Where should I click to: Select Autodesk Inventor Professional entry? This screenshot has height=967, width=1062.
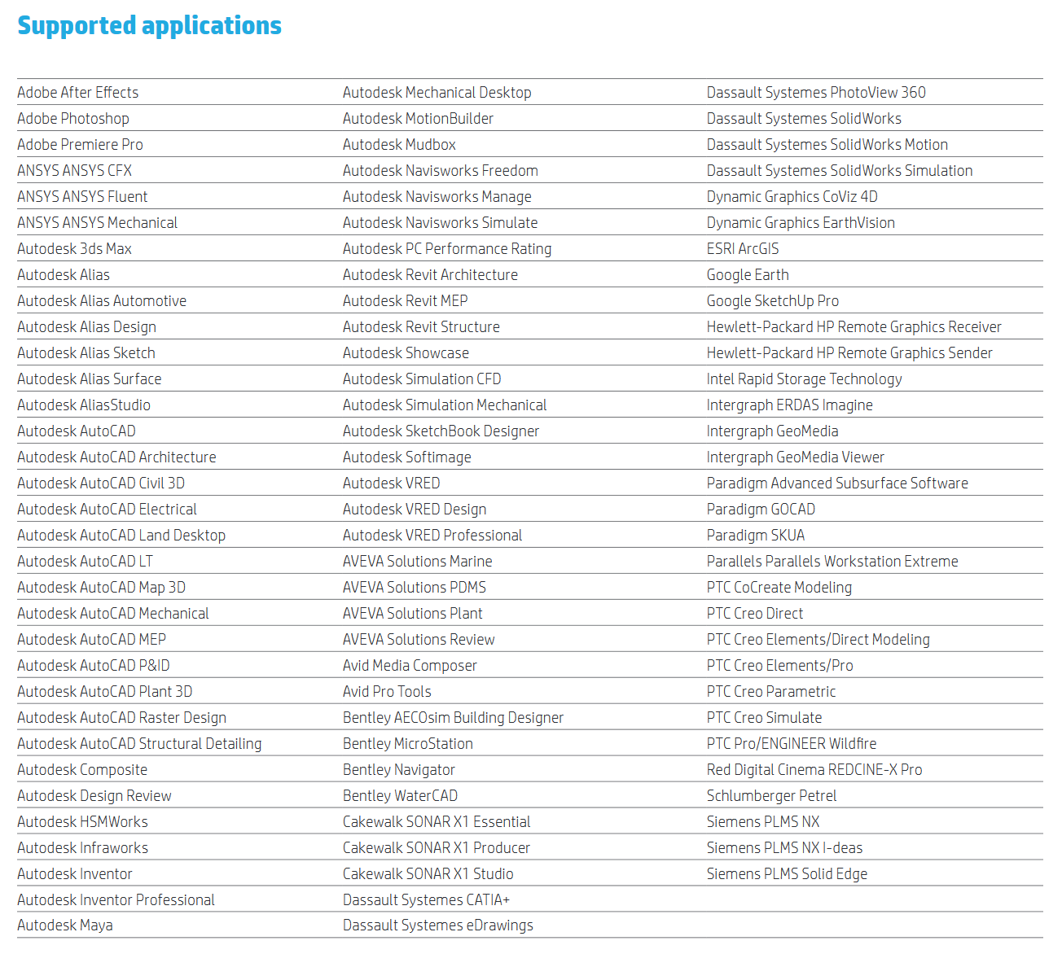[116, 900]
